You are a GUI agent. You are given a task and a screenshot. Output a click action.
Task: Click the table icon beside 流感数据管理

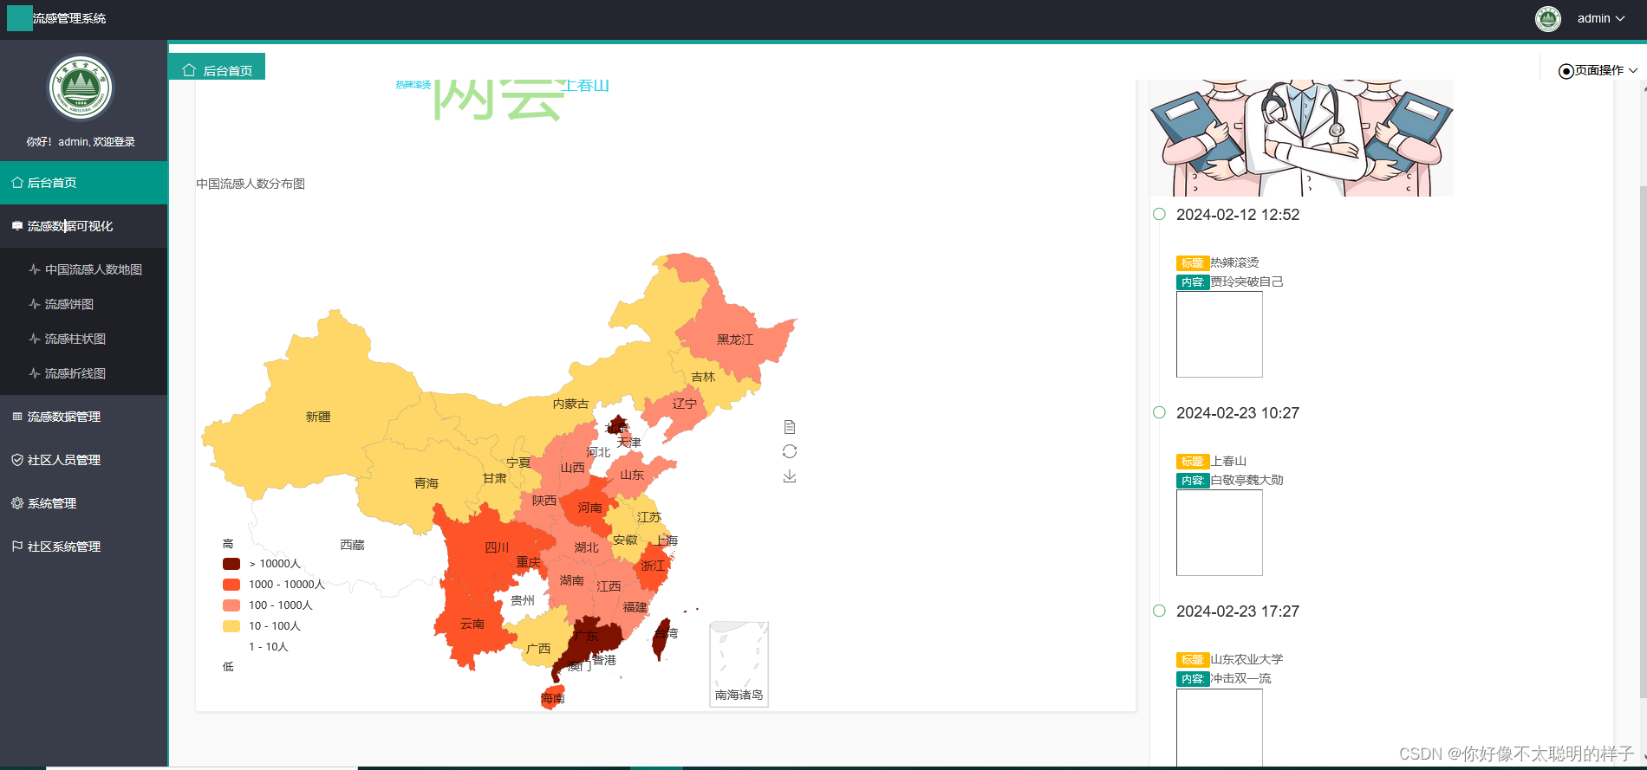tap(16, 417)
